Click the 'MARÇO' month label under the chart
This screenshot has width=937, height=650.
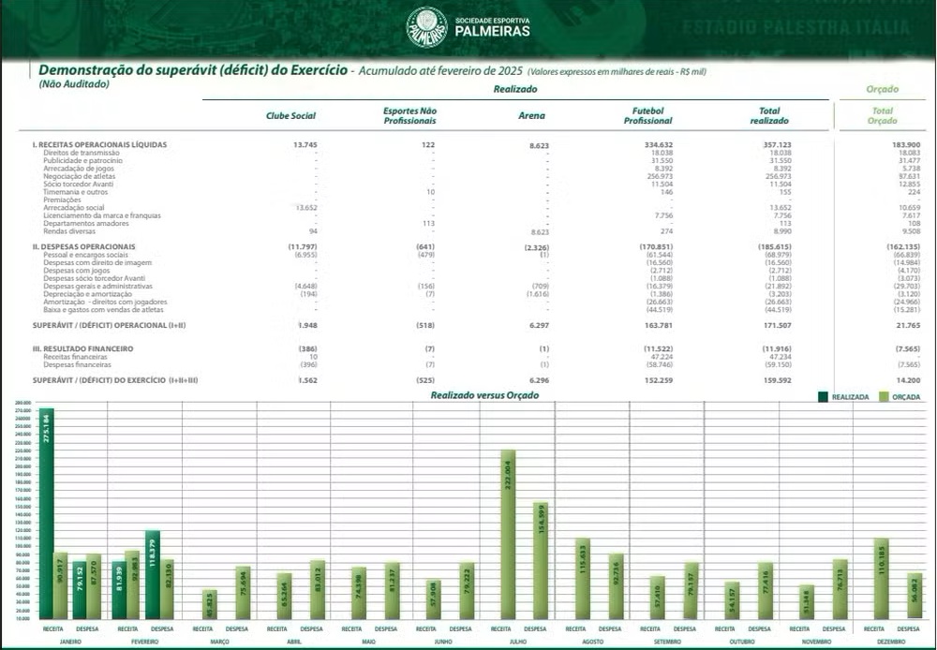point(220,642)
